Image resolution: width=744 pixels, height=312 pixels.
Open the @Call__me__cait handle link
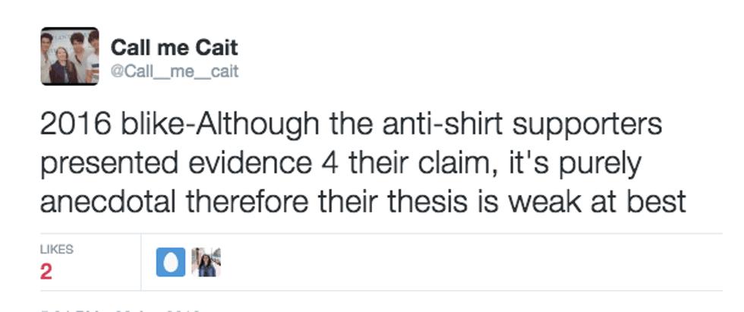click(175, 71)
